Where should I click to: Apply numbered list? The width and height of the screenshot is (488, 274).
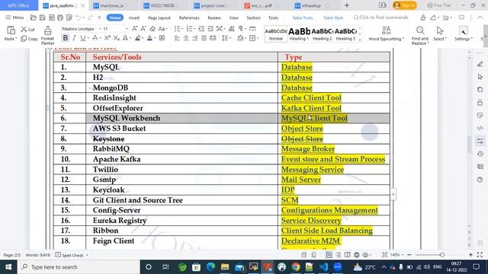tap(189, 29)
